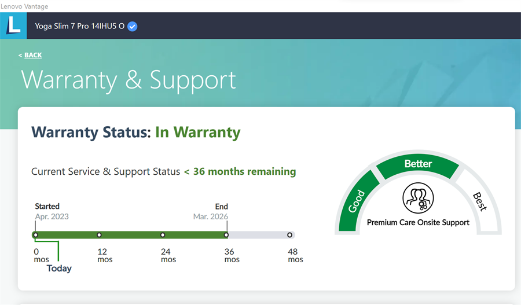Click the 12 mos timeline marker

[x=100, y=235]
